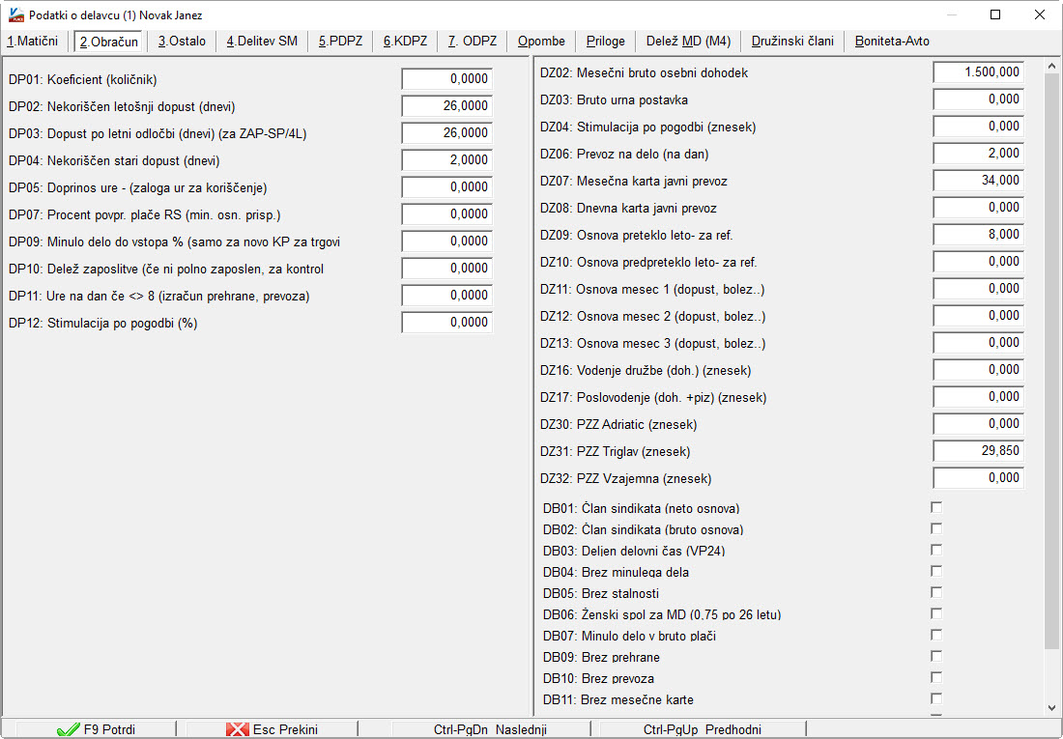Click the Ctrl-PgUp Predhodni button

click(702, 729)
